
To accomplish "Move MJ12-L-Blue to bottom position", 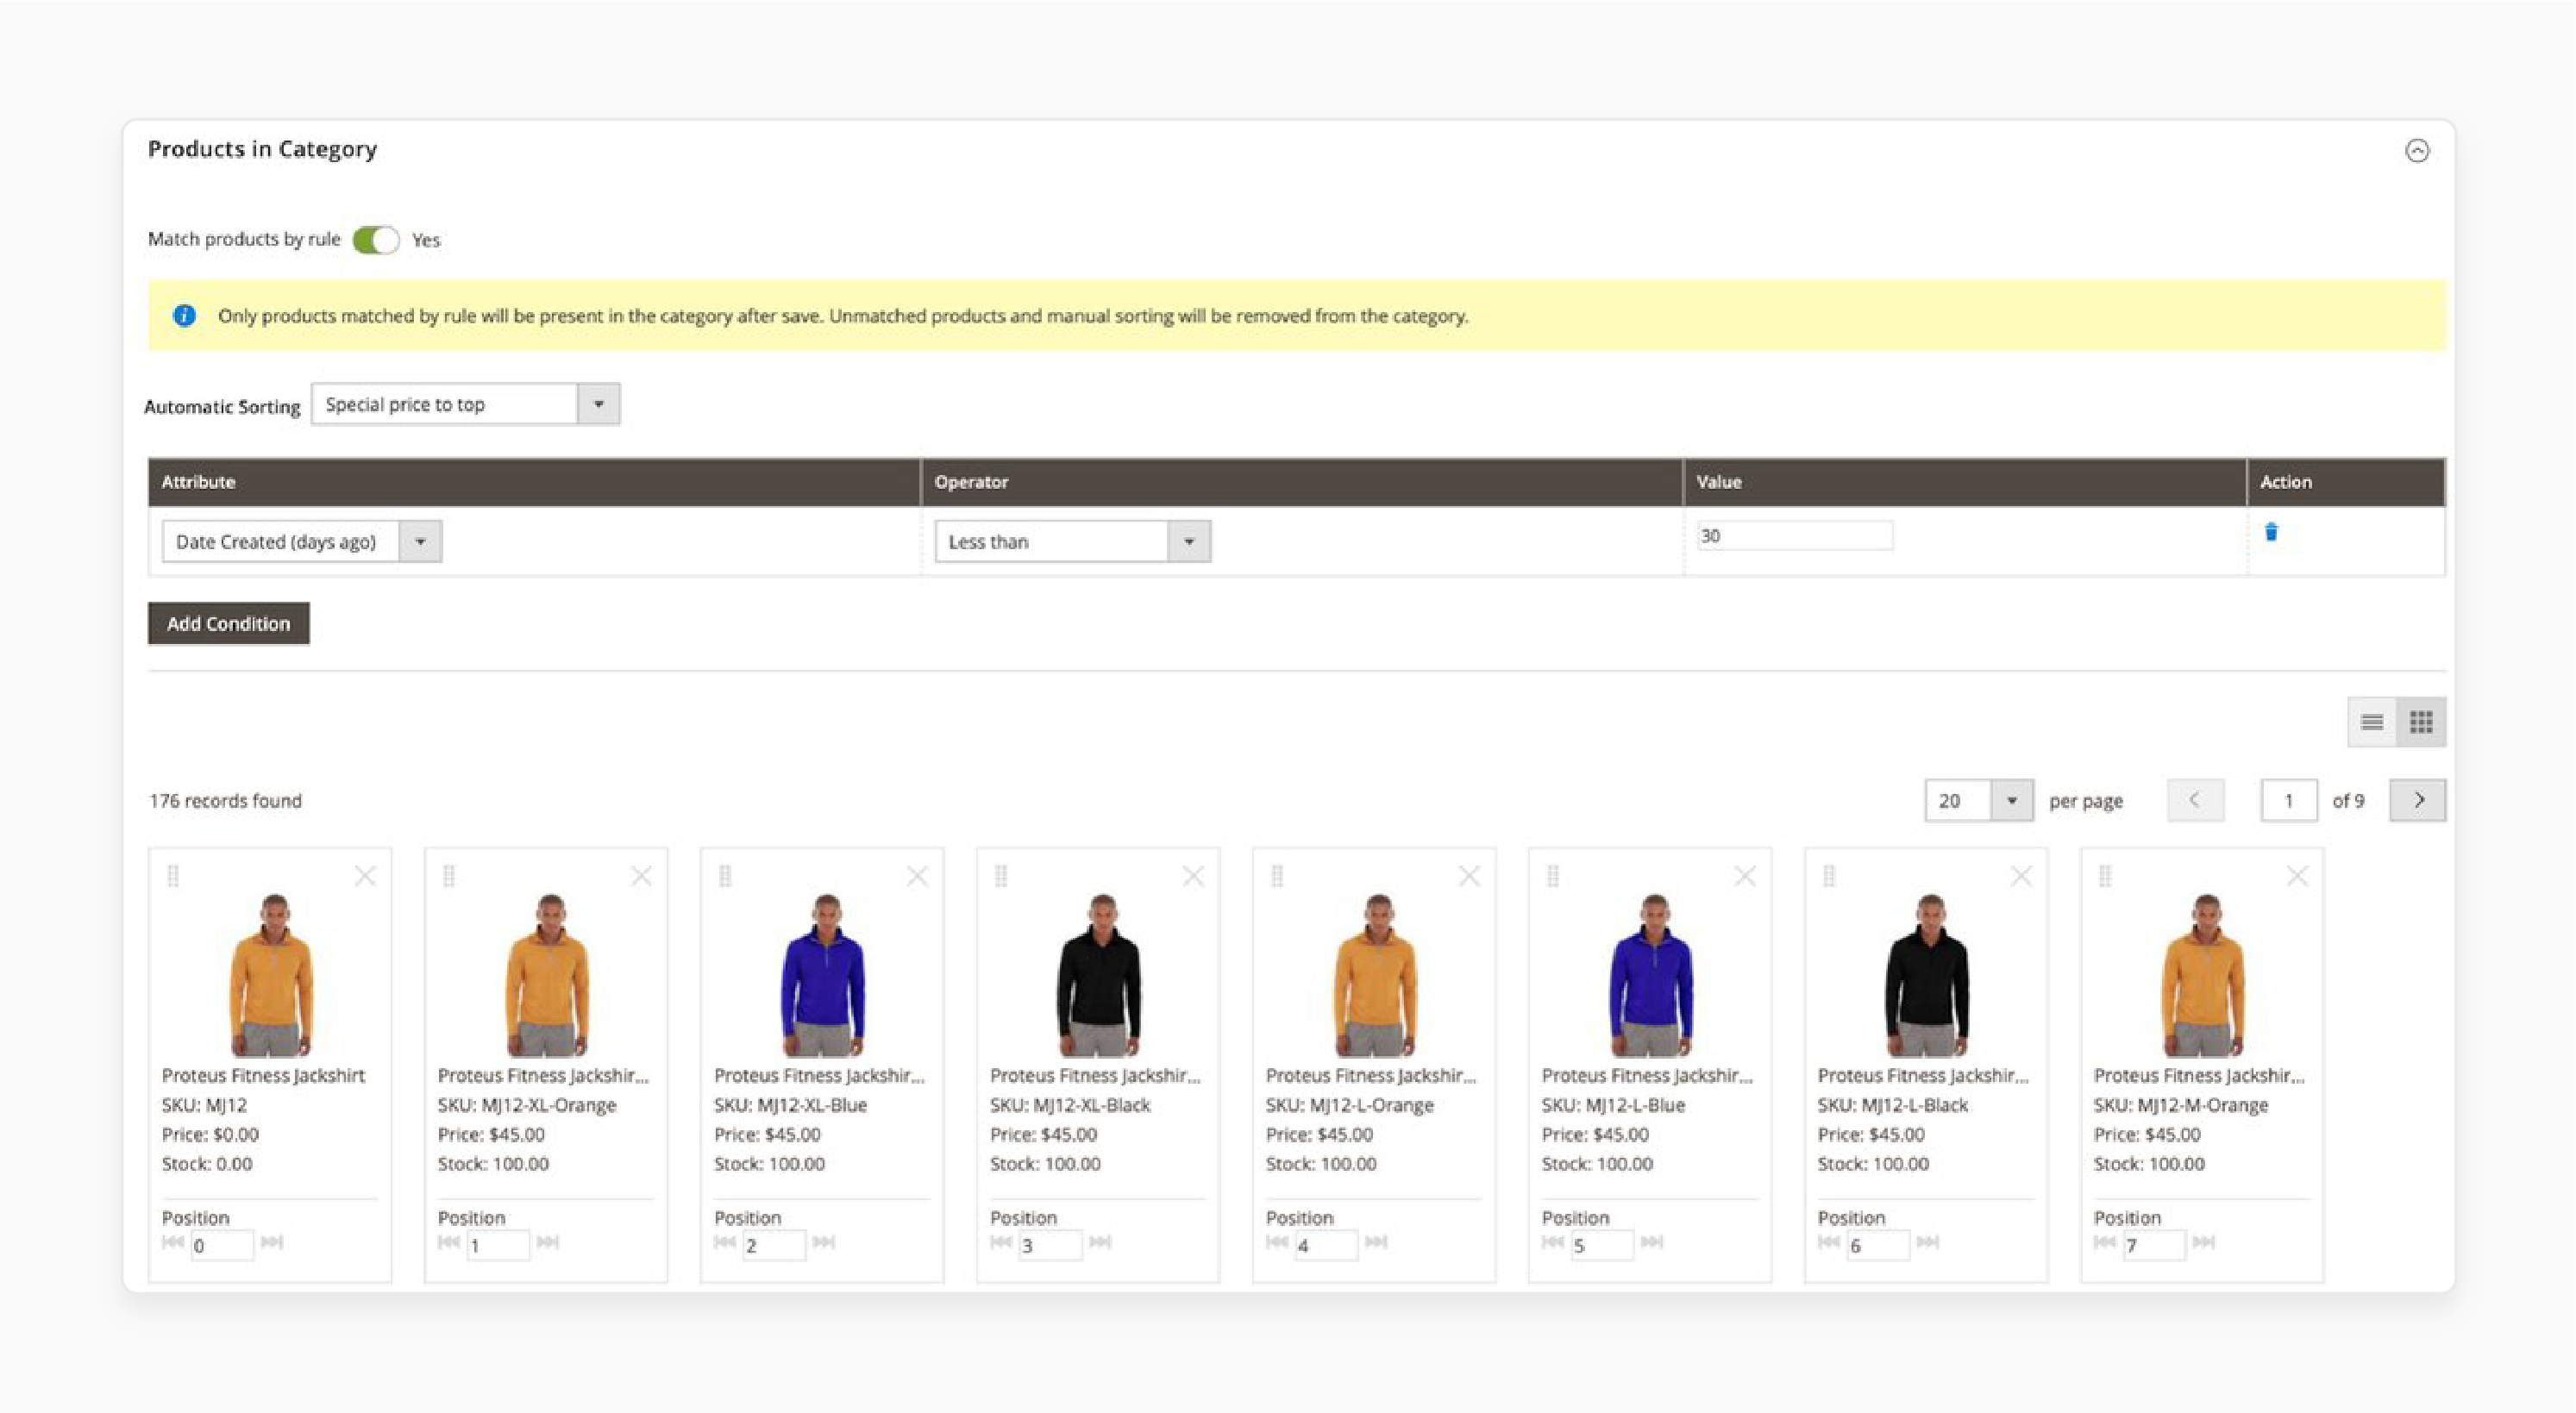I will (x=1652, y=1242).
